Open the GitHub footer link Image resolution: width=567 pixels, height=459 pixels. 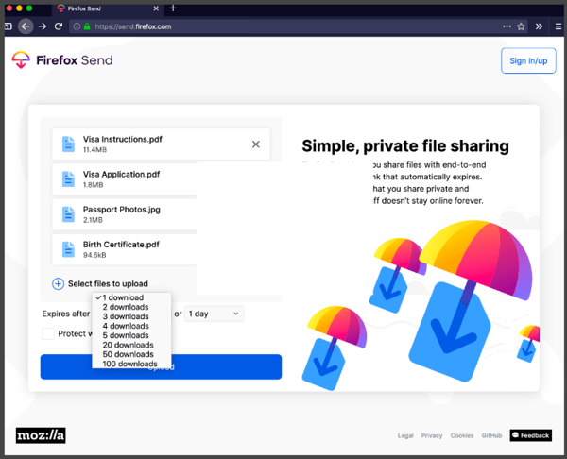(491, 436)
